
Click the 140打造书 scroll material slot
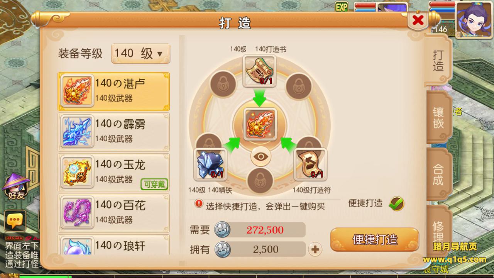point(259,71)
